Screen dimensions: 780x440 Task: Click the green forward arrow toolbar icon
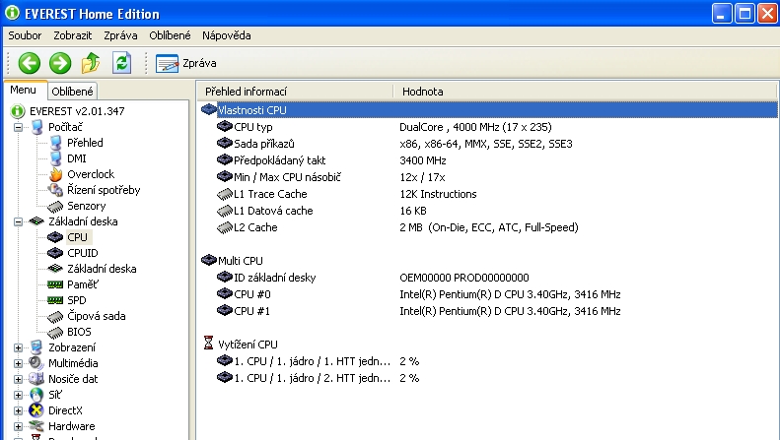coord(60,63)
